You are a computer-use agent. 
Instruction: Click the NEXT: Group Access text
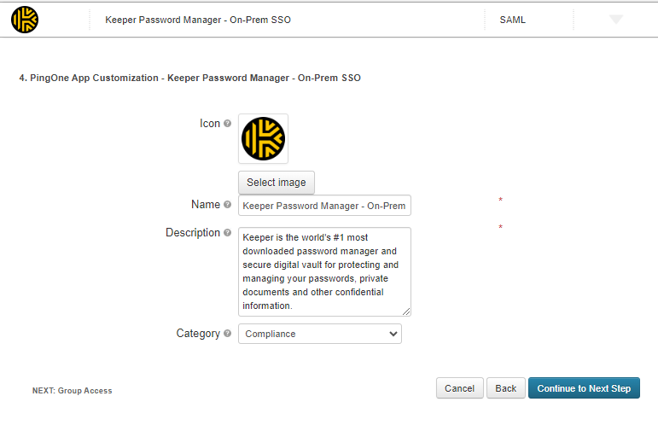coord(73,391)
